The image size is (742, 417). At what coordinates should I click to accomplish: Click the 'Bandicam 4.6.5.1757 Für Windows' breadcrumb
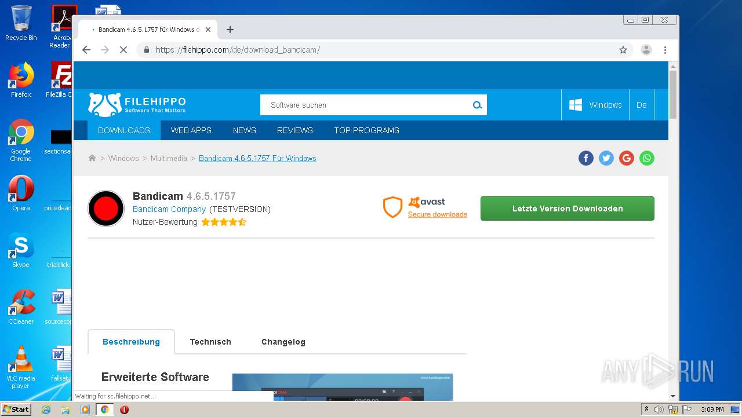pos(257,158)
